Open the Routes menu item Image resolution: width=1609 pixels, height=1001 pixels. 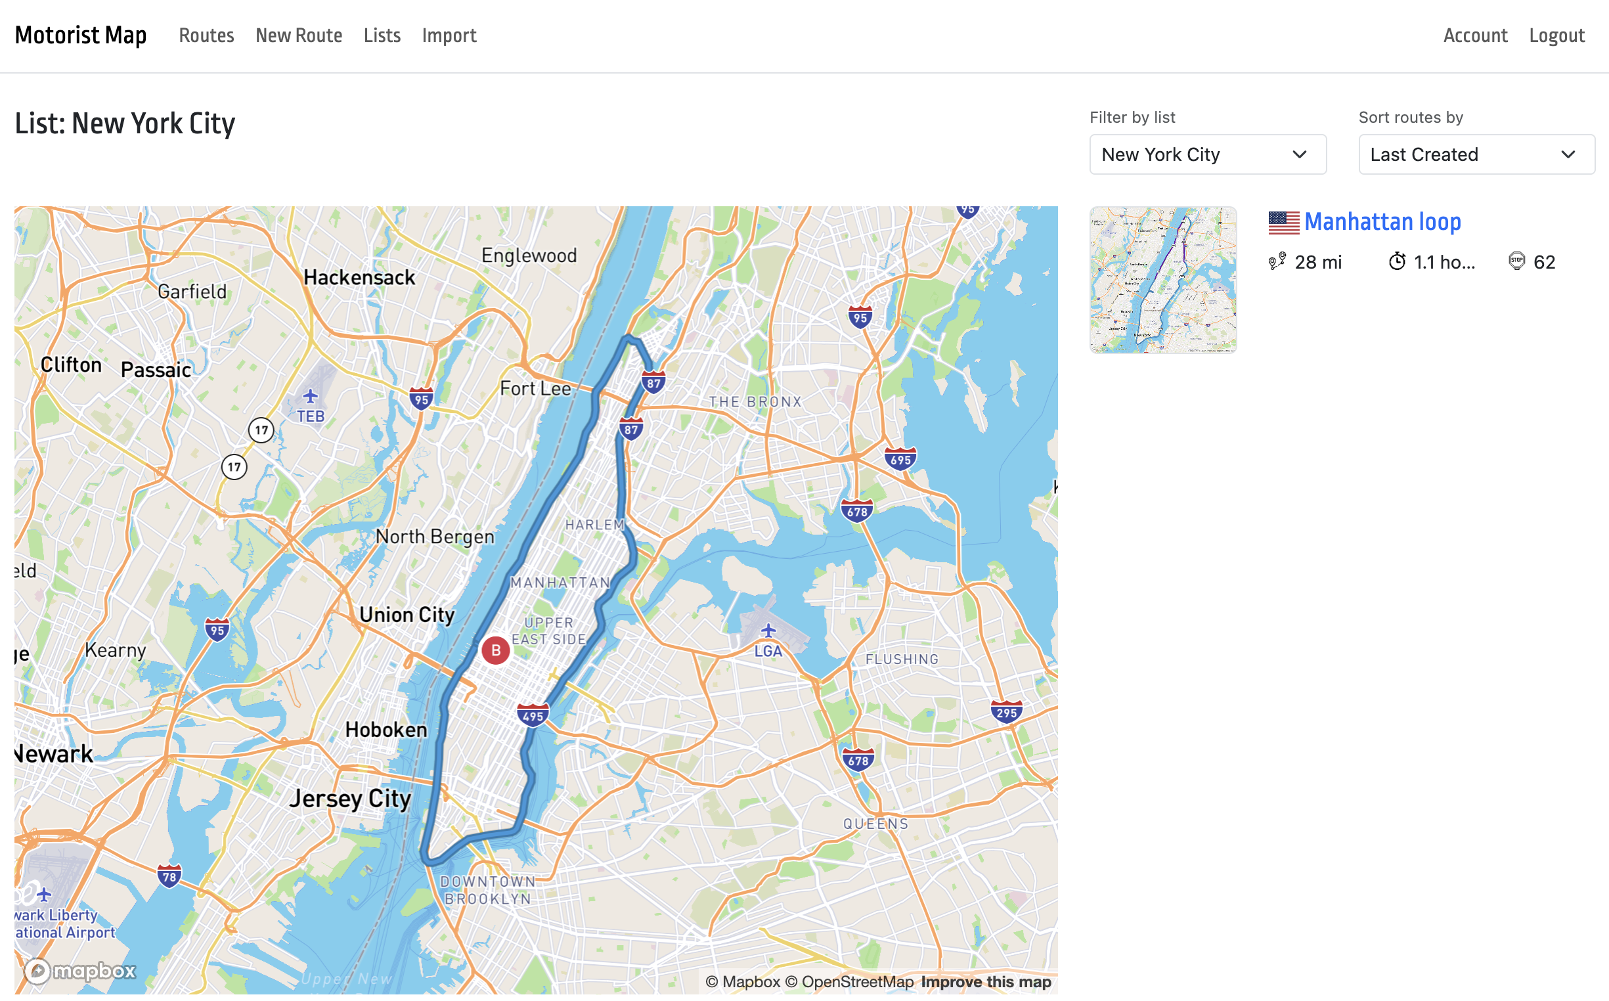tap(206, 35)
